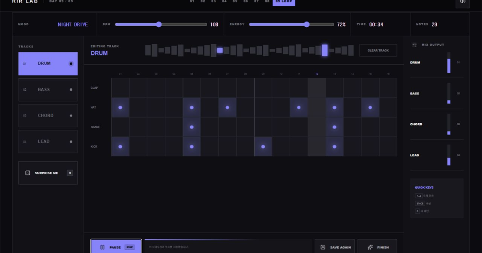Switch to day tab 04
Image resolution: width=482 pixels, height=253 pixels.
pos(225,2)
